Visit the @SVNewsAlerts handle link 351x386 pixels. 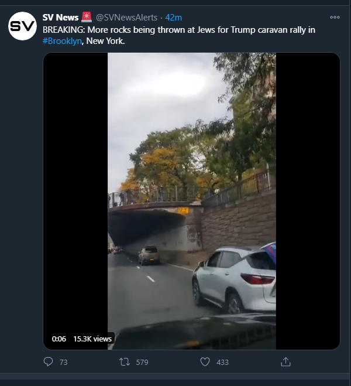tap(126, 18)
